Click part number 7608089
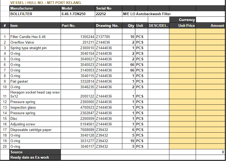 point(78,130)
